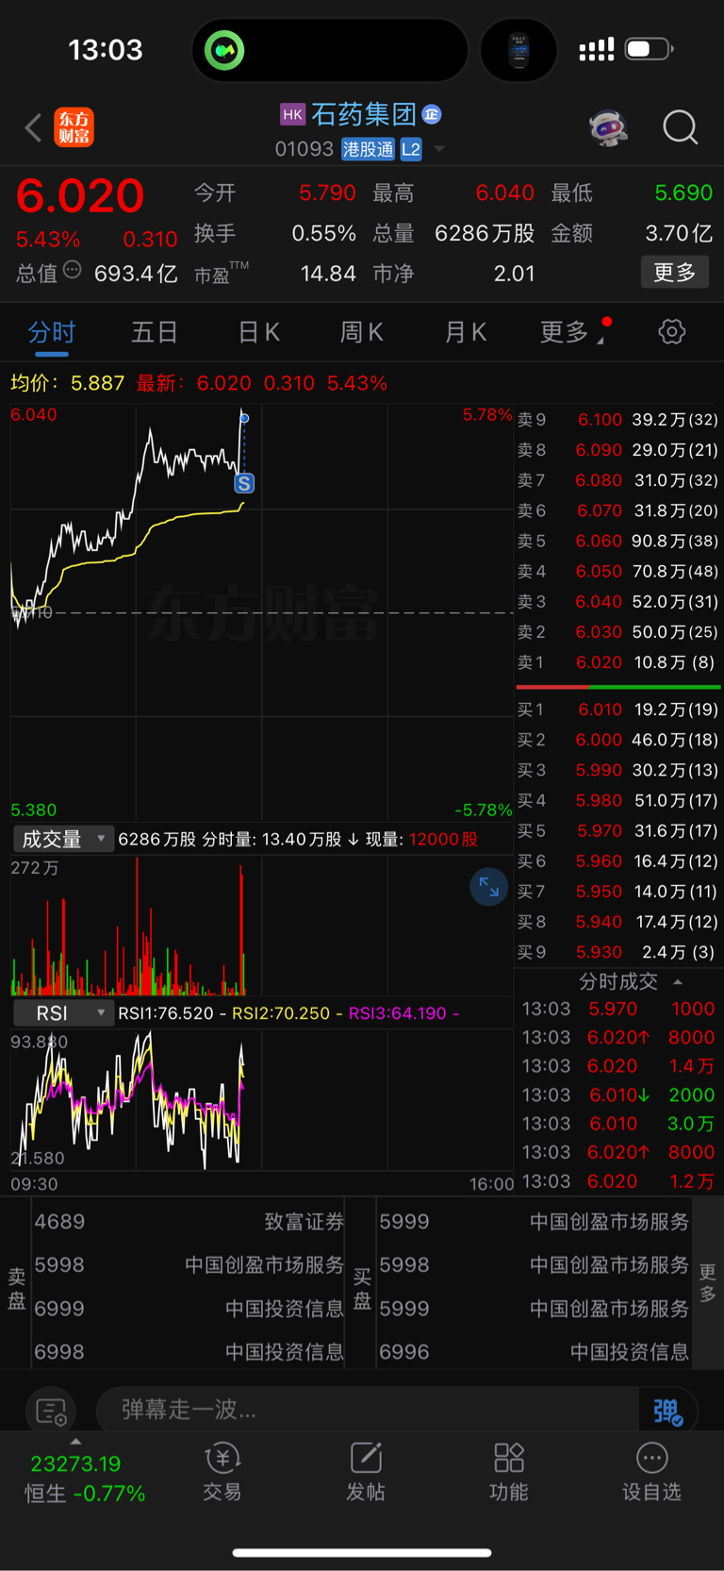This screenshot has width=724, height=1571.
Task: Open chart settings gear icon
Action: pyautogui.click(x=671, y=332)
